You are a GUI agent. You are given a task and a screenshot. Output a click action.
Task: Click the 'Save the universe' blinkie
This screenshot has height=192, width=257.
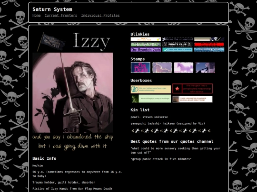pos(178,39)
